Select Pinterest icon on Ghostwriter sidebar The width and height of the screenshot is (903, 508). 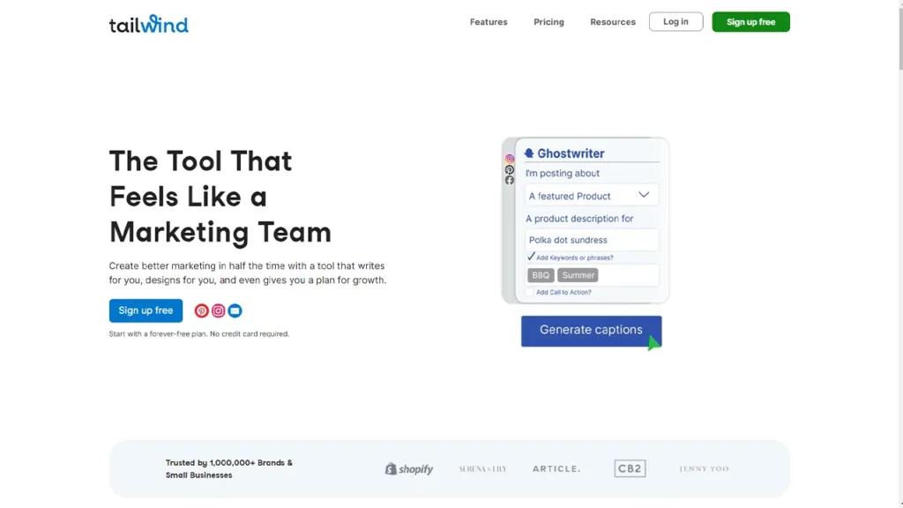510,170
